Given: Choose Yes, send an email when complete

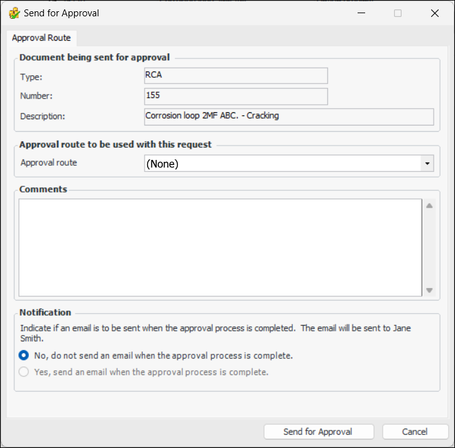Looking at the screenshot, I should coord(24,372).
